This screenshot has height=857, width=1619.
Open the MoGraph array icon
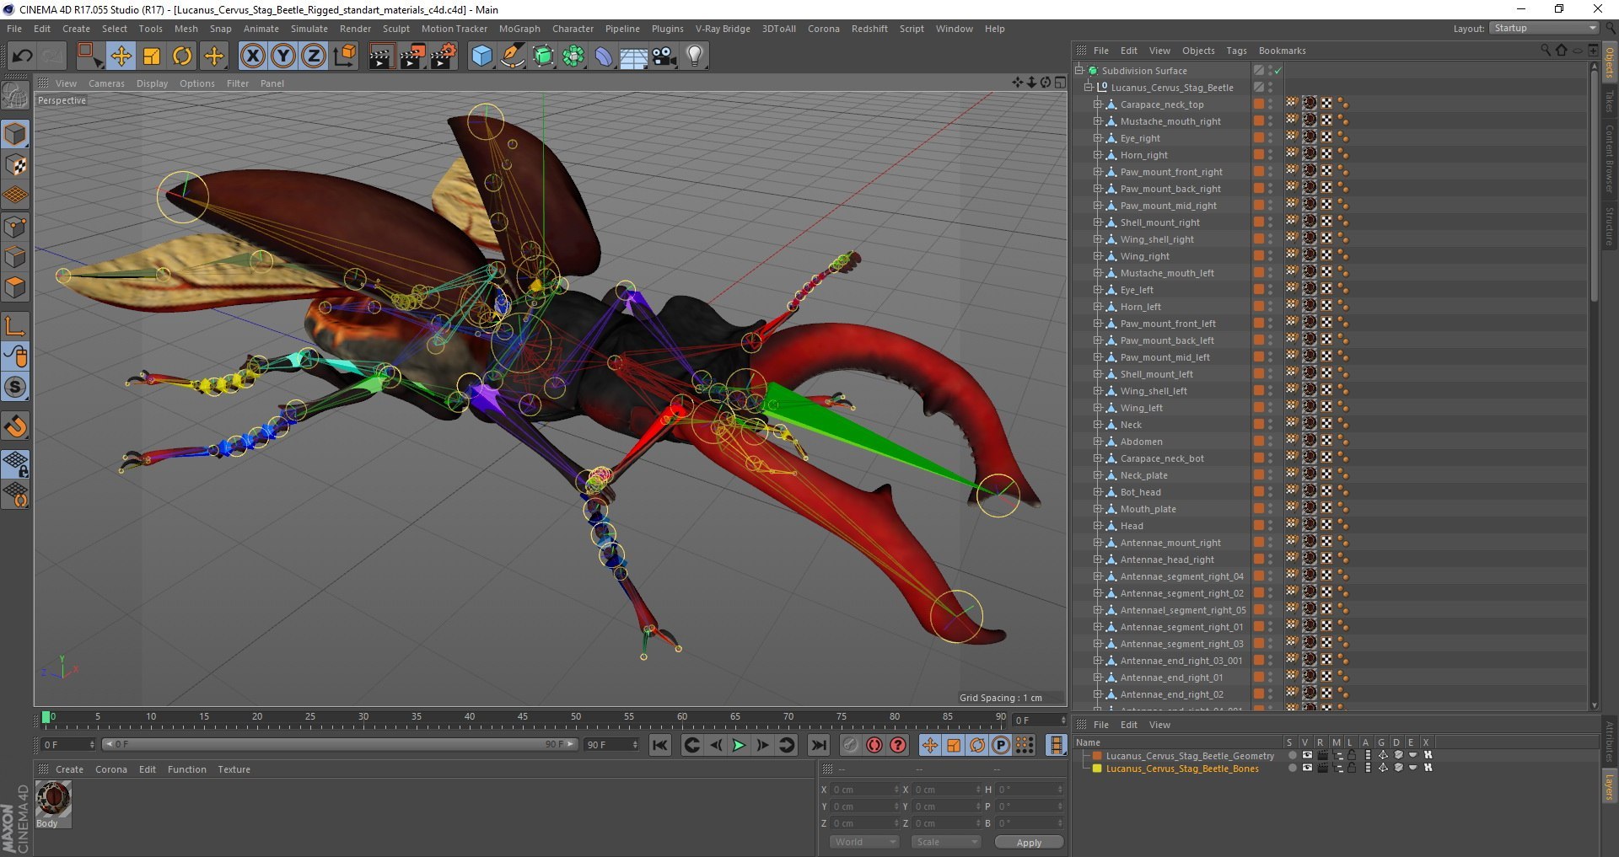(x=573, y=56)
